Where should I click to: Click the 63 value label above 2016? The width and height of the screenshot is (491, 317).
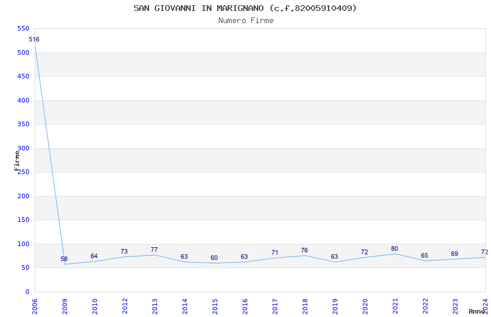click(x=244, y=256)
